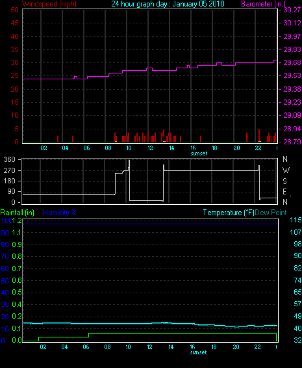This screenshot has width=302, height=368.
Task: Click the Windspeed (mph) legend label
Action: 49,4
